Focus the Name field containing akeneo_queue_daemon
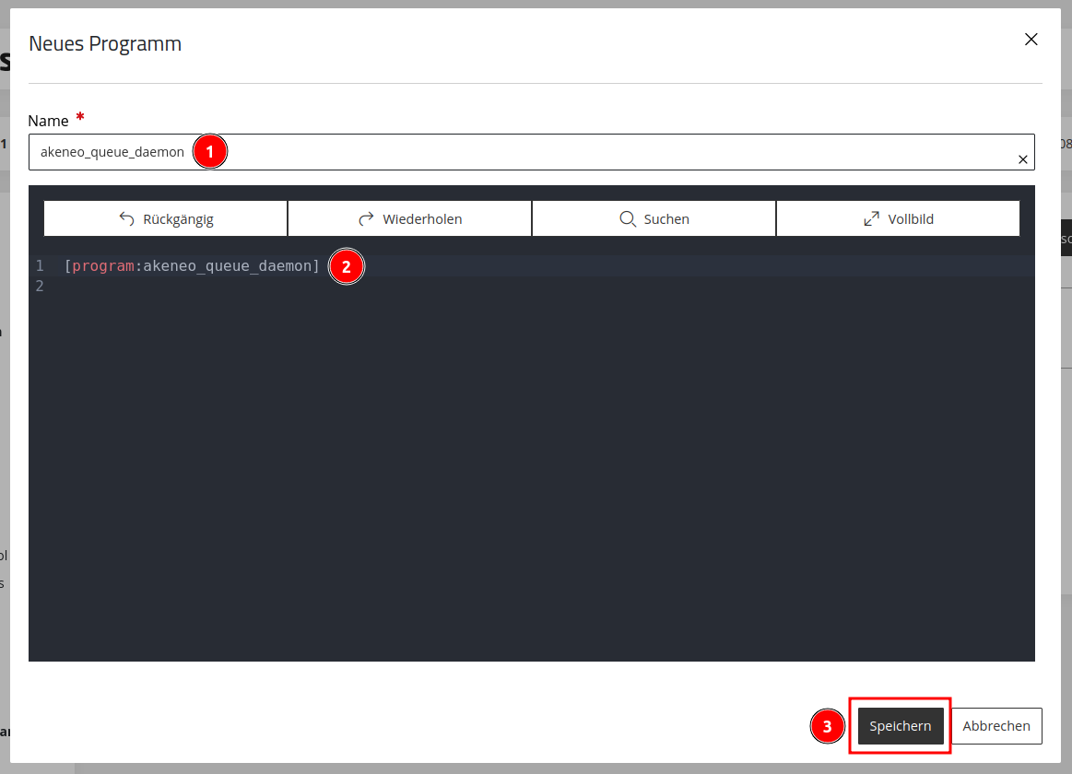 point(531,152)
